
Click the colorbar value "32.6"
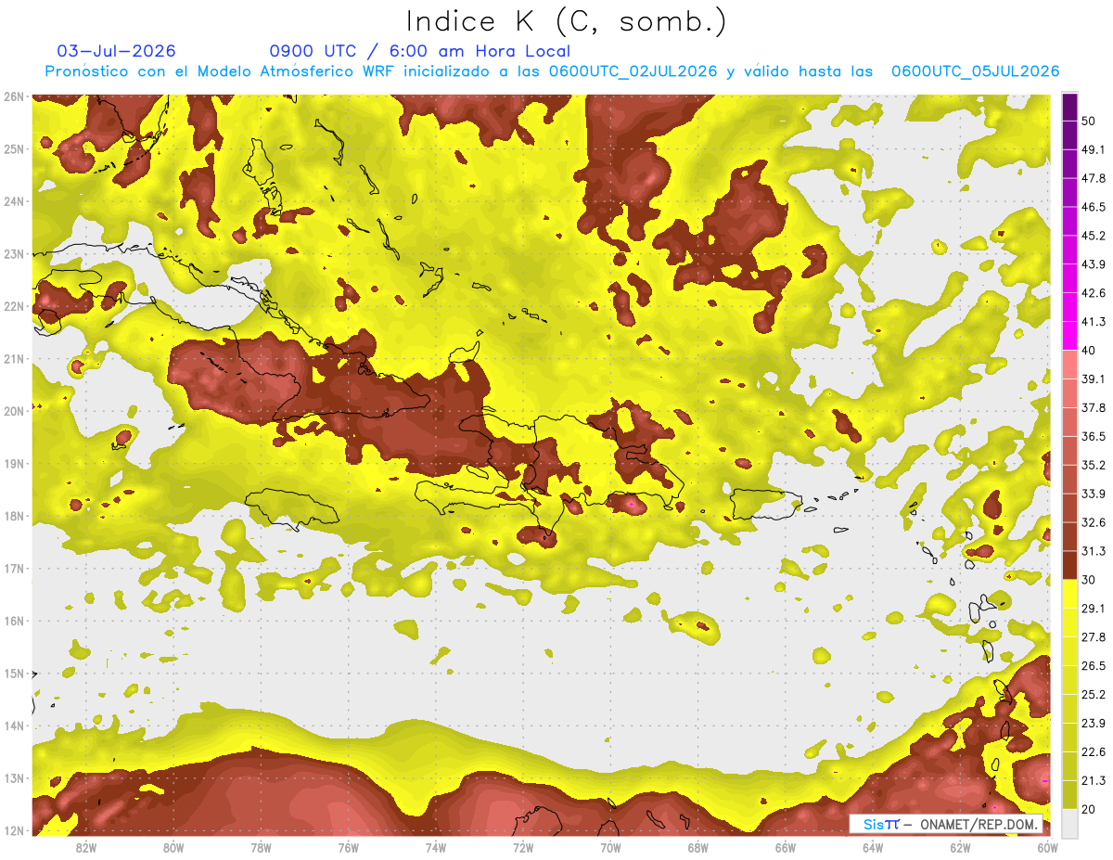[x=1092, y=522]
